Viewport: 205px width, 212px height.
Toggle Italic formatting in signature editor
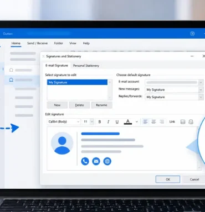pyautogui.click(x=109, y=121)
